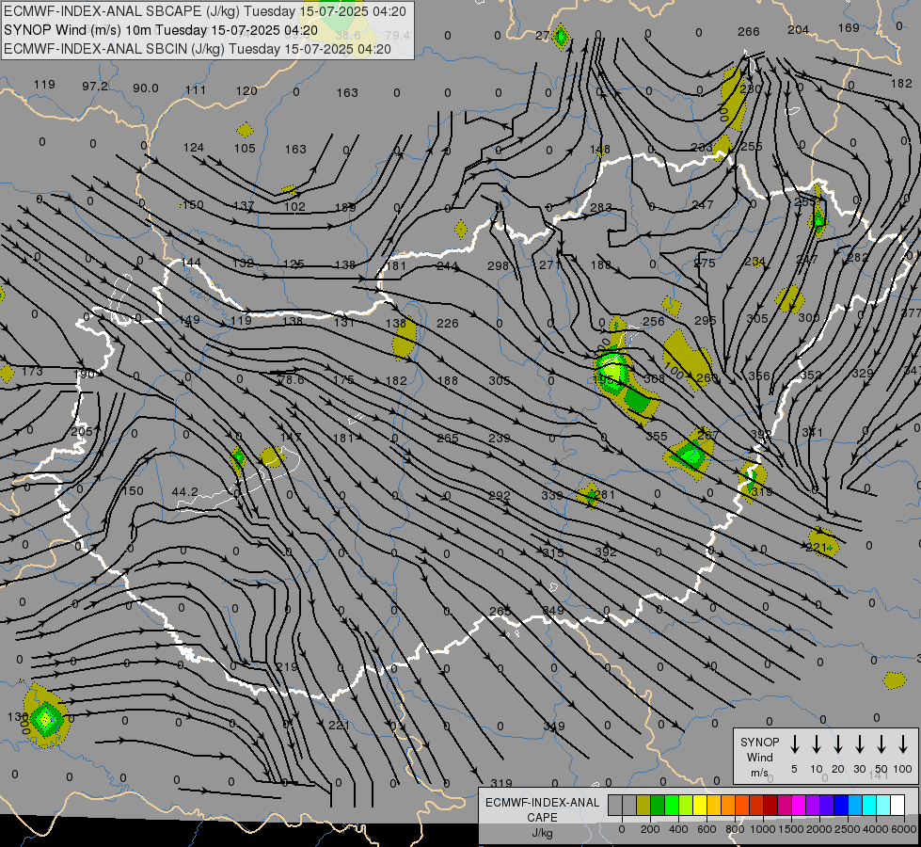Pick the lime yellow-green CAPE scale swatch
The height and width of the screenshot is (847, 921).
pos(686,806)
